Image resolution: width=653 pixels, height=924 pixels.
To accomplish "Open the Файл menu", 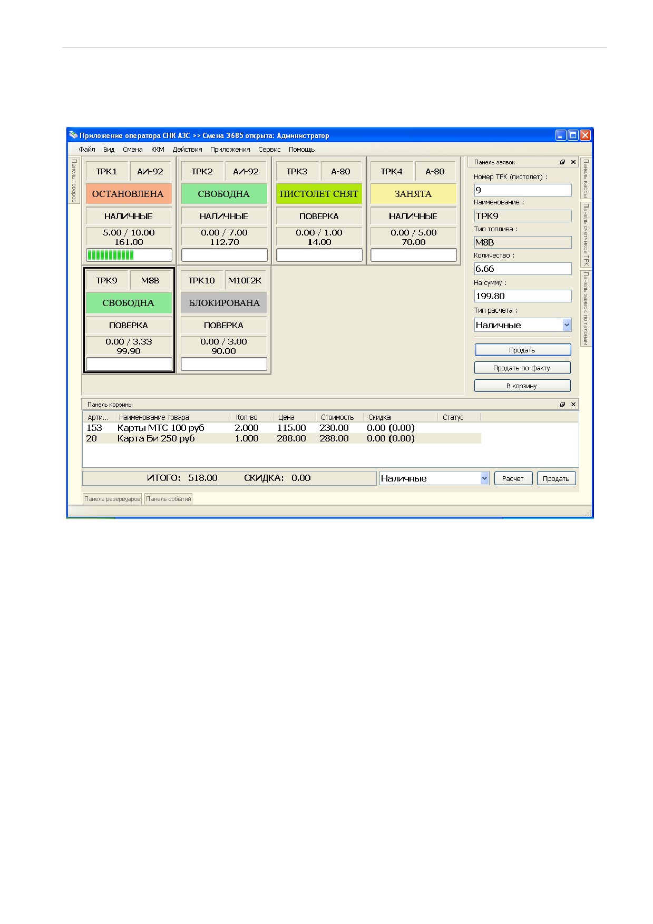I will coord(87,150).
